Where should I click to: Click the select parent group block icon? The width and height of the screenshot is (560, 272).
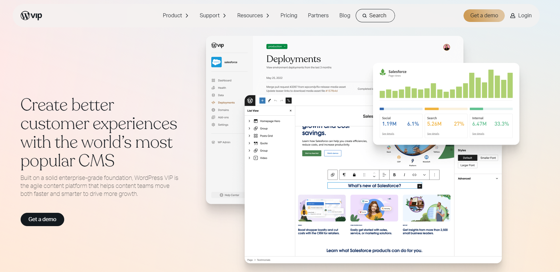click(x=333, y=175)
